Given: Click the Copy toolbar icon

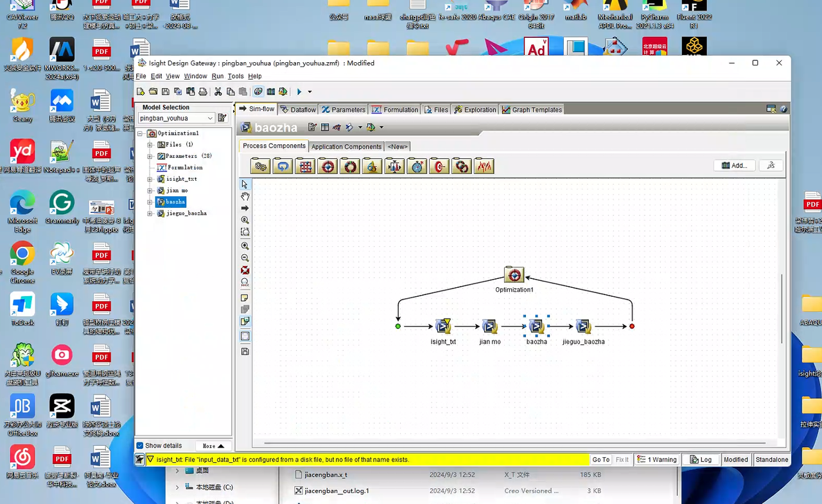Looking at the screenshot, I should [x=231, y=92].
